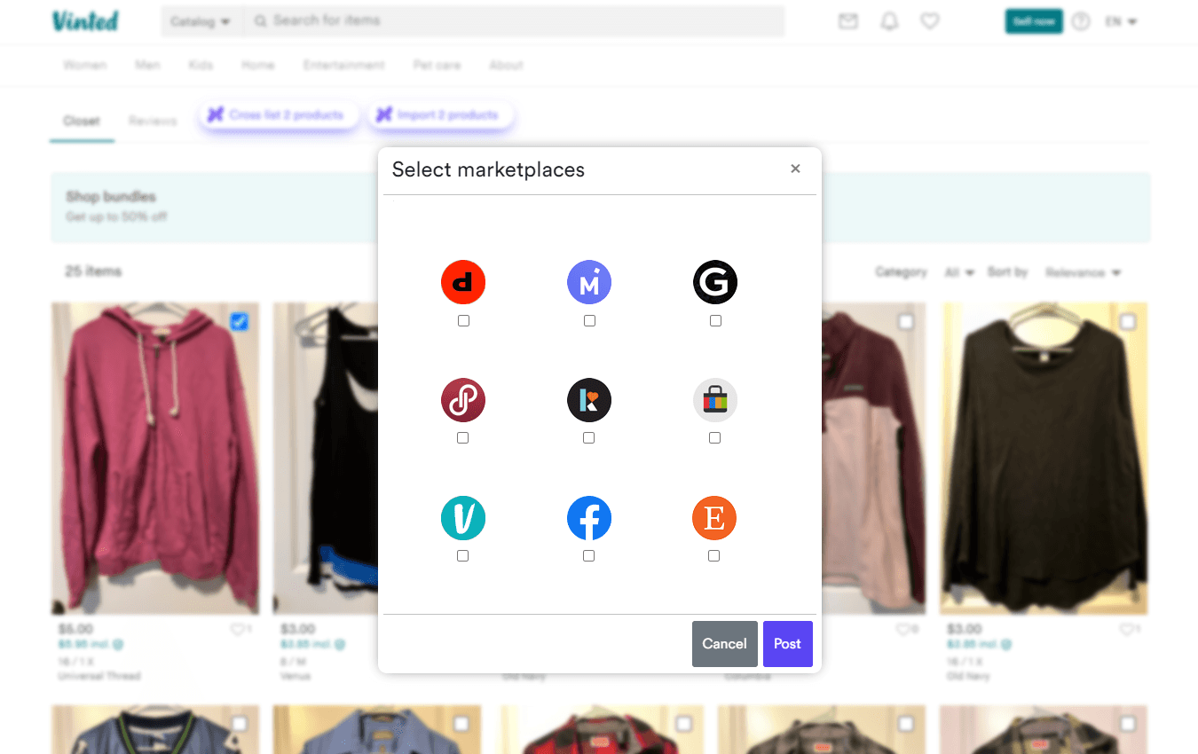Click the Kidizen marketplace icon

tap(589, 400)
